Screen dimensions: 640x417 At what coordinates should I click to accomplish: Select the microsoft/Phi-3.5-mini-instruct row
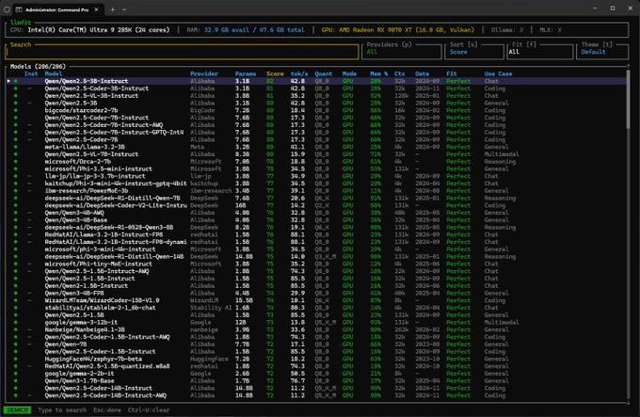click(x=316, y=168)
